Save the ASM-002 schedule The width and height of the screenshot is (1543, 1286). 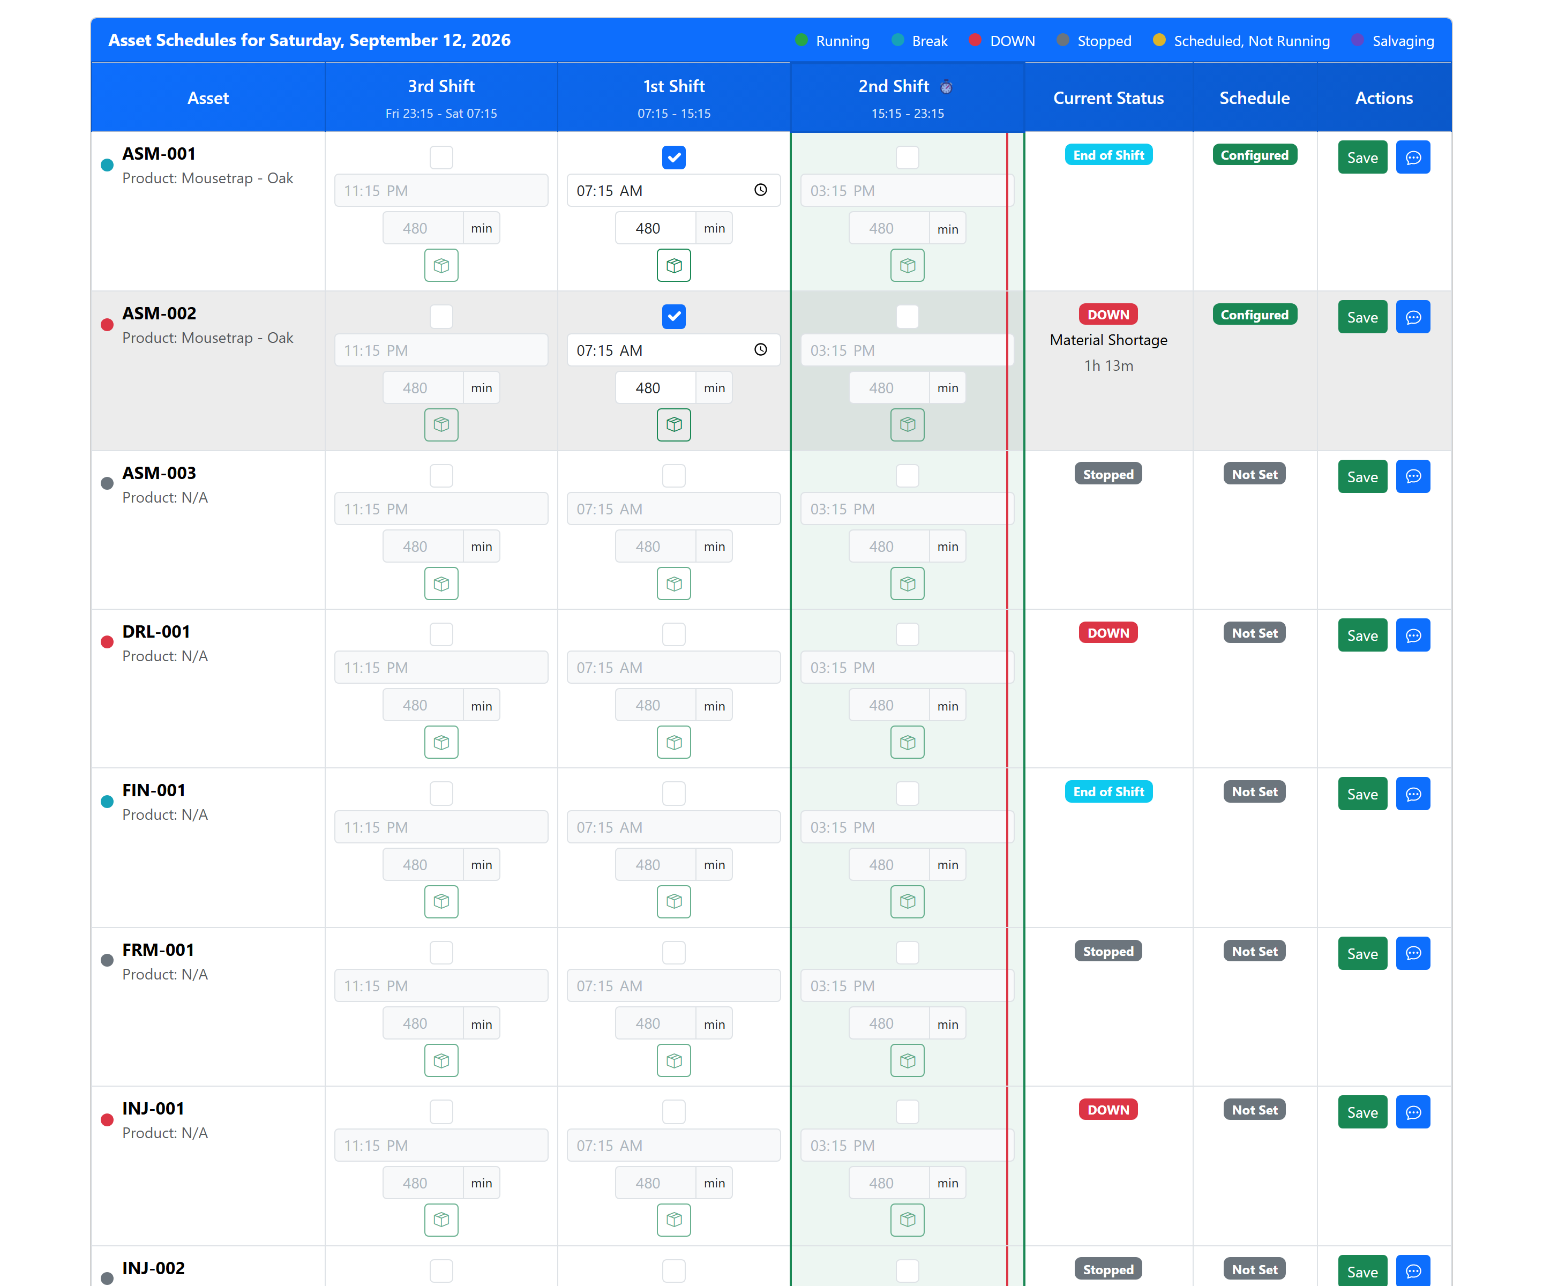pyautogui.click(x=1362, y=317)
